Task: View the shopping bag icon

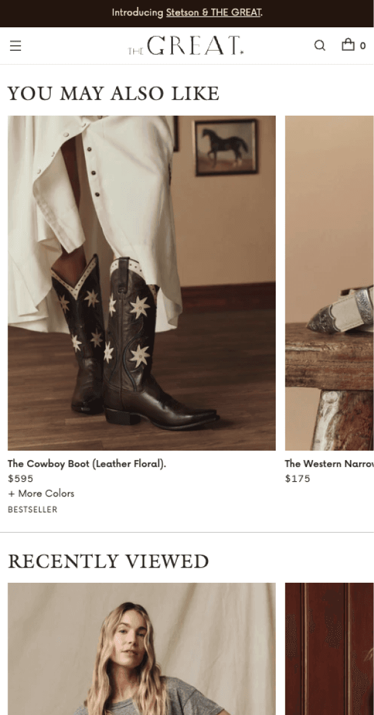Action: pos(348,44)
